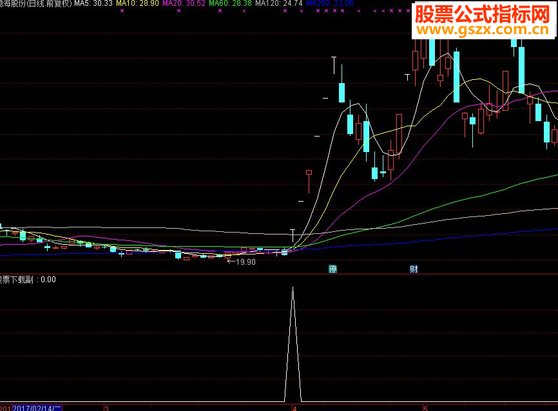
Task: Click month marker 4 on time axis
Action: tap(294, 408)
